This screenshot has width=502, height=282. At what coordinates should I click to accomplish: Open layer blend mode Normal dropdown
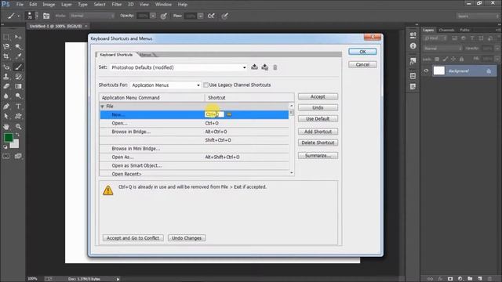tap(442, 49)
